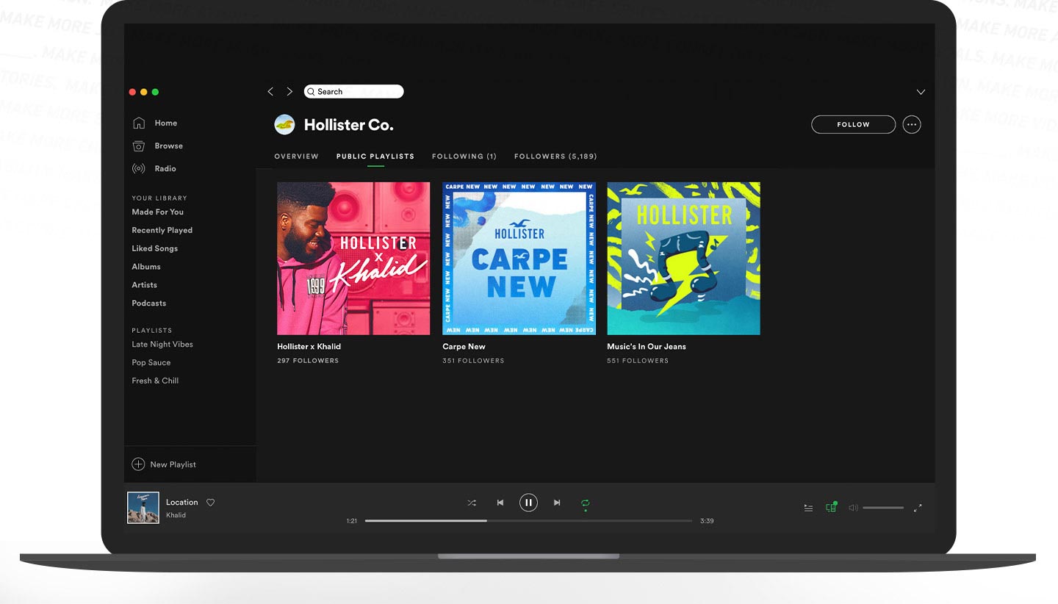
Task: Open the connect to a device menu
Action: pyautogui.click(x=831, y=507)
